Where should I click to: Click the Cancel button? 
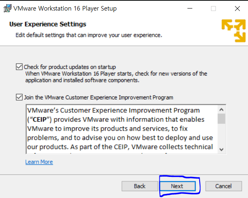point(224,186)
